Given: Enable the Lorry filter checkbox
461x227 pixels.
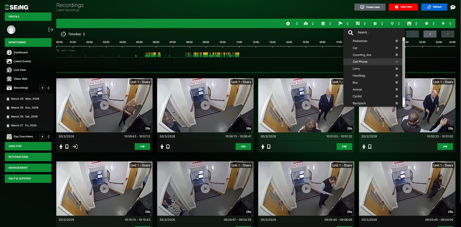Looking at the screenshot, I should coord(396,68).
